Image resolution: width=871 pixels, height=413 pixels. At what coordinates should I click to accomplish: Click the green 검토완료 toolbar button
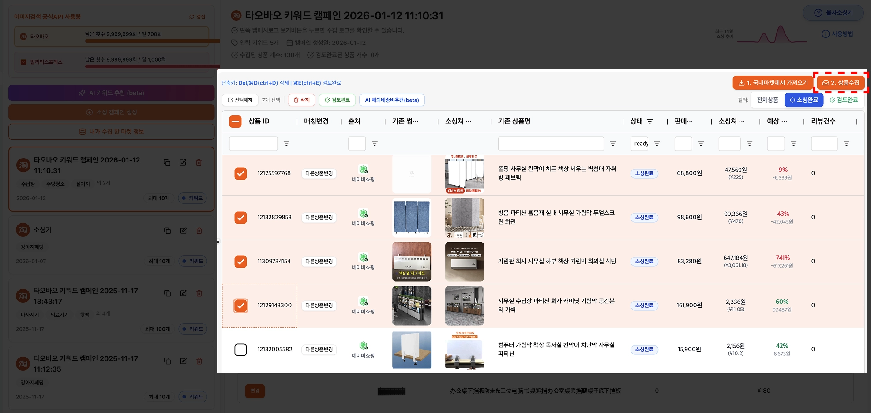pyautogui.click(x=337, y=100)
